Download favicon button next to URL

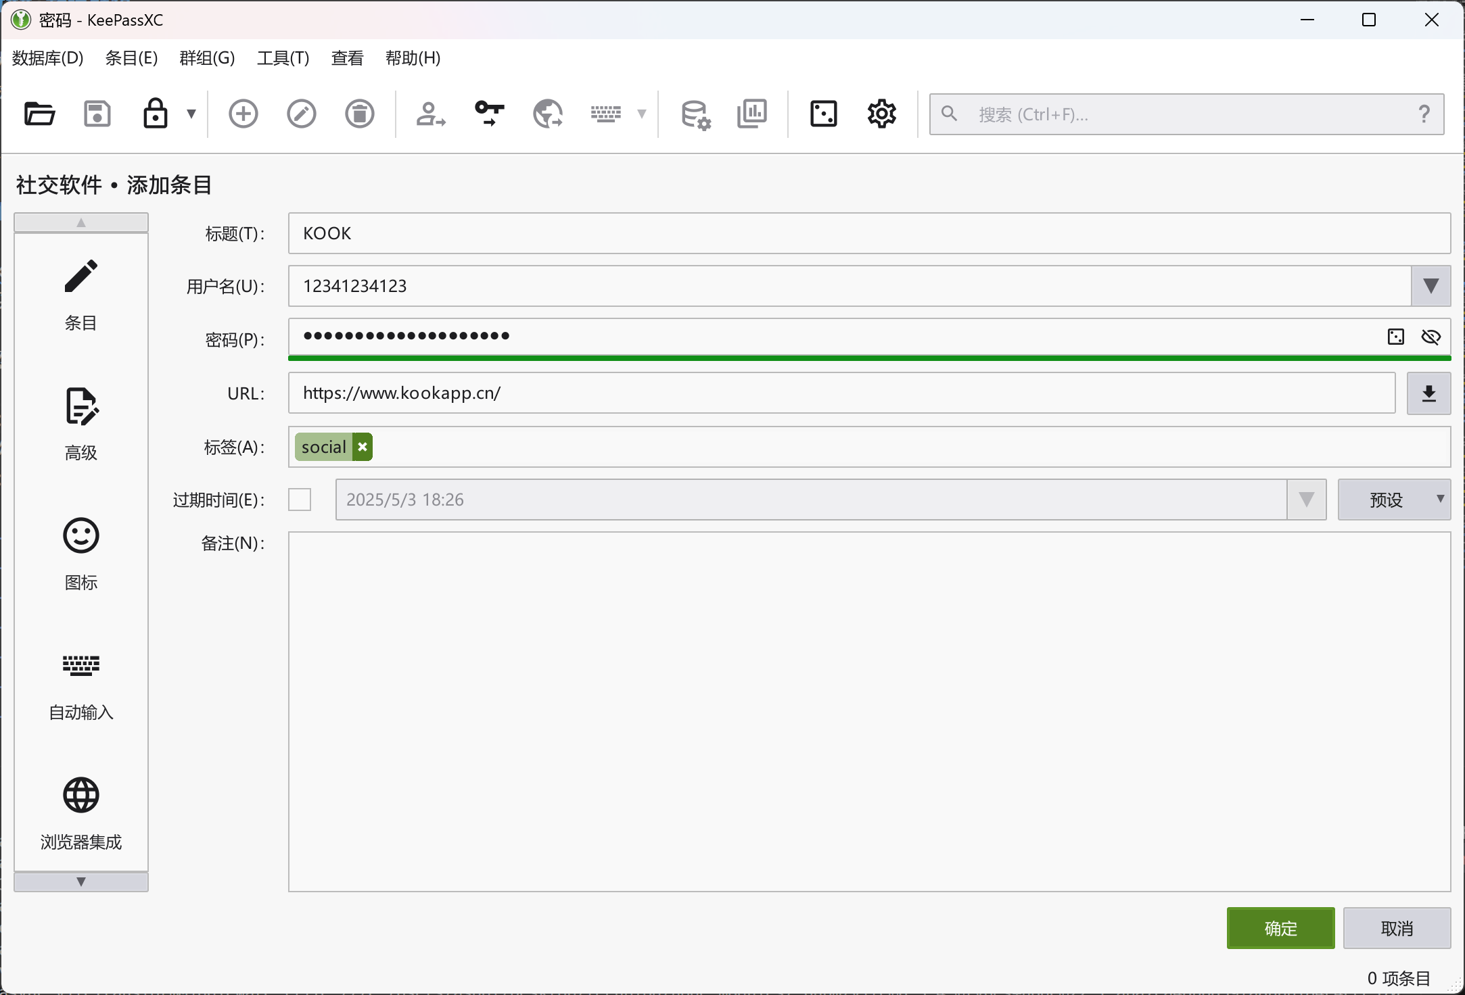(1428, 393)
